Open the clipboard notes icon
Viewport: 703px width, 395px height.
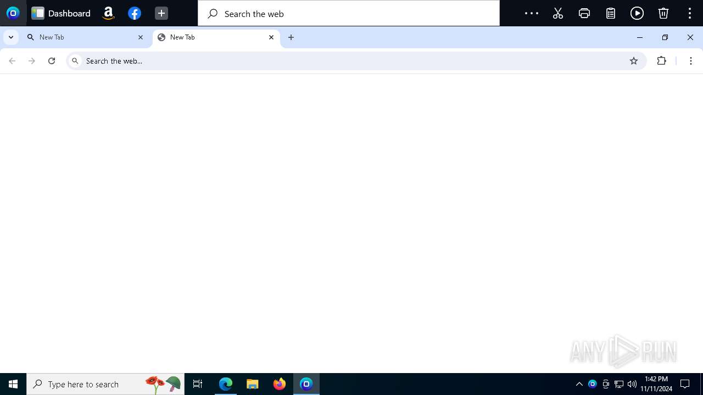click(611, 13)
